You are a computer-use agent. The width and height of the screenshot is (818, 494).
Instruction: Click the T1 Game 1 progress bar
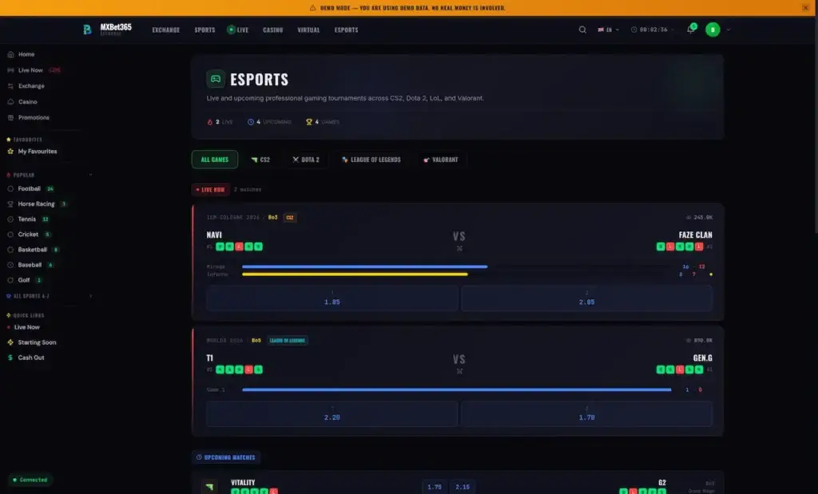[456, 389]
